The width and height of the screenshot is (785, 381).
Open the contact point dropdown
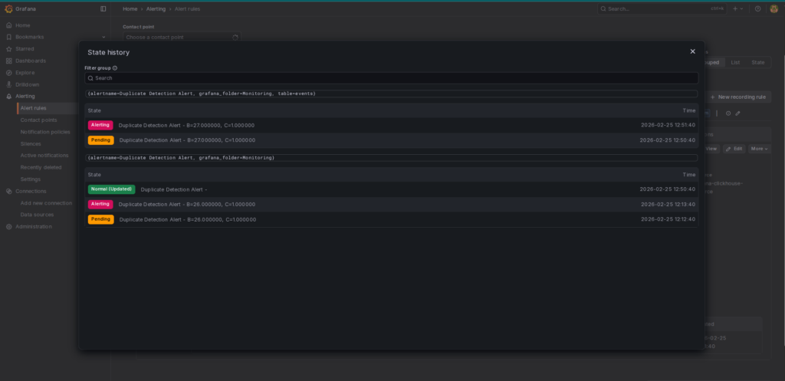pos(182,37)
